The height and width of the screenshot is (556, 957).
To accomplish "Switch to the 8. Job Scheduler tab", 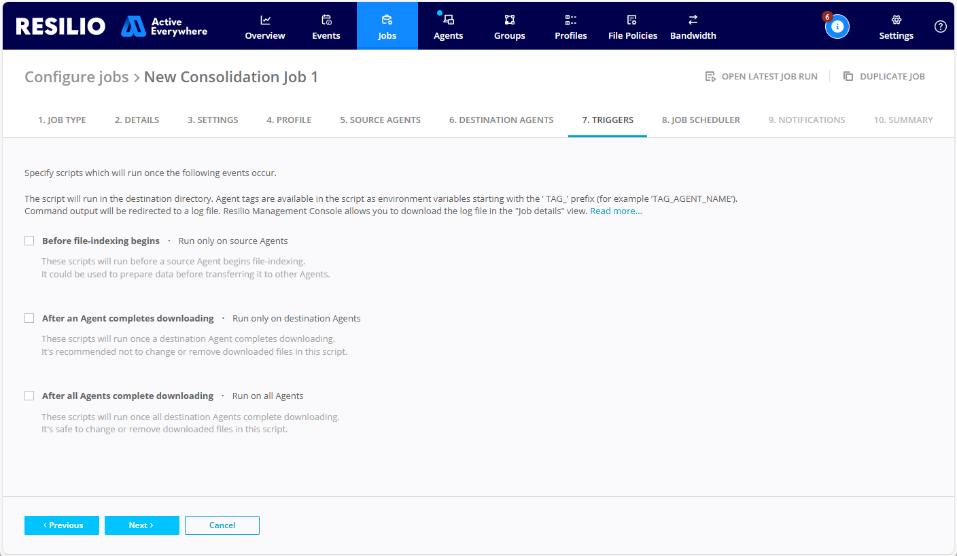I will pyautogui.click(x=701, y=120).
